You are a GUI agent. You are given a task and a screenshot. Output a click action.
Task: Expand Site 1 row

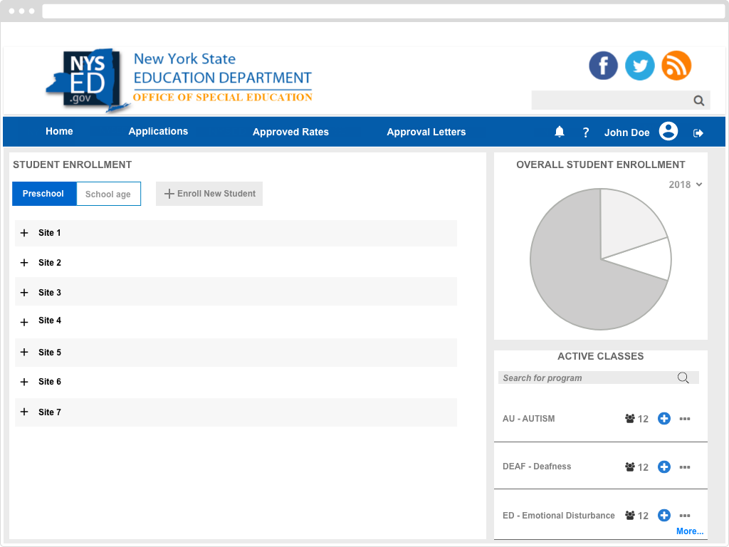click(x=24, y=233)
